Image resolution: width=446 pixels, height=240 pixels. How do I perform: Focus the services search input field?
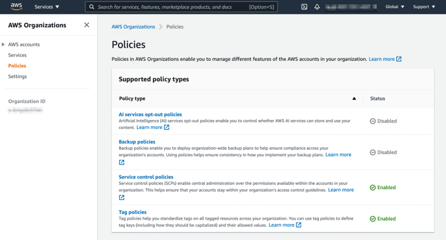tap(181, 7)
